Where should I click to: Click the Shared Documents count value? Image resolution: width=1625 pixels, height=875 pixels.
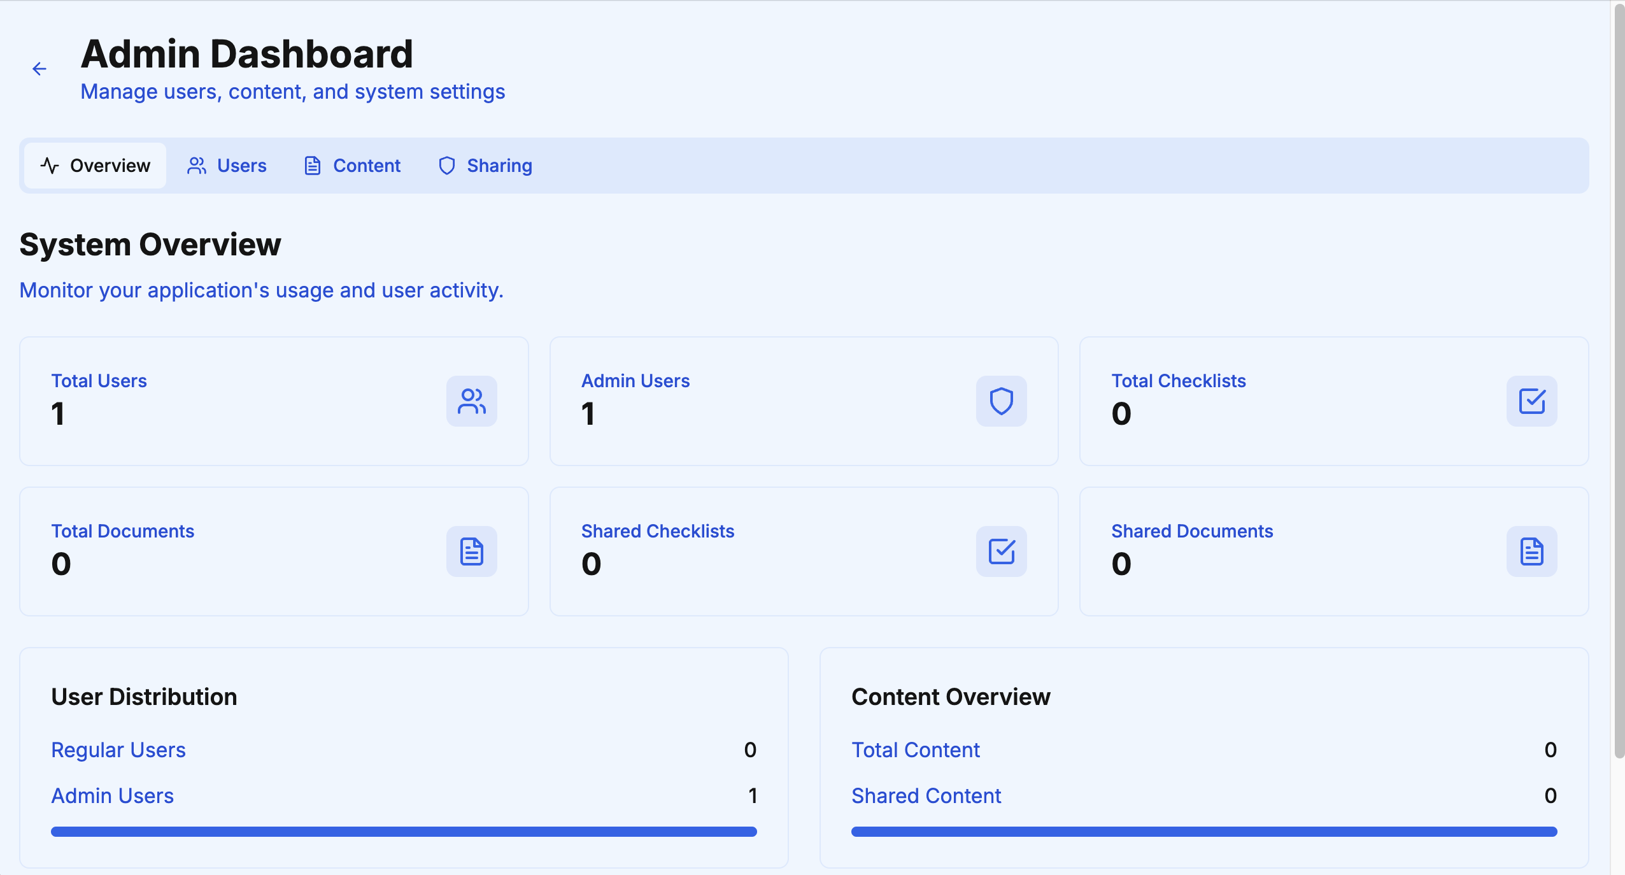tap(1121, 564)
